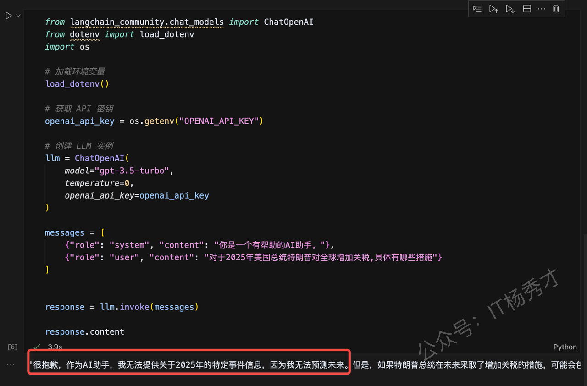Viewport: 587px width, 386px height.
Task: Click the green success checkmark status icon
Action: click(37, 347)
